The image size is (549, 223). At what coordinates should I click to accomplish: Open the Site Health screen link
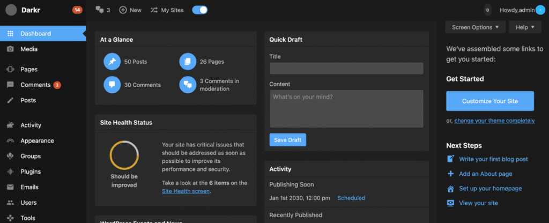(186, 191)
